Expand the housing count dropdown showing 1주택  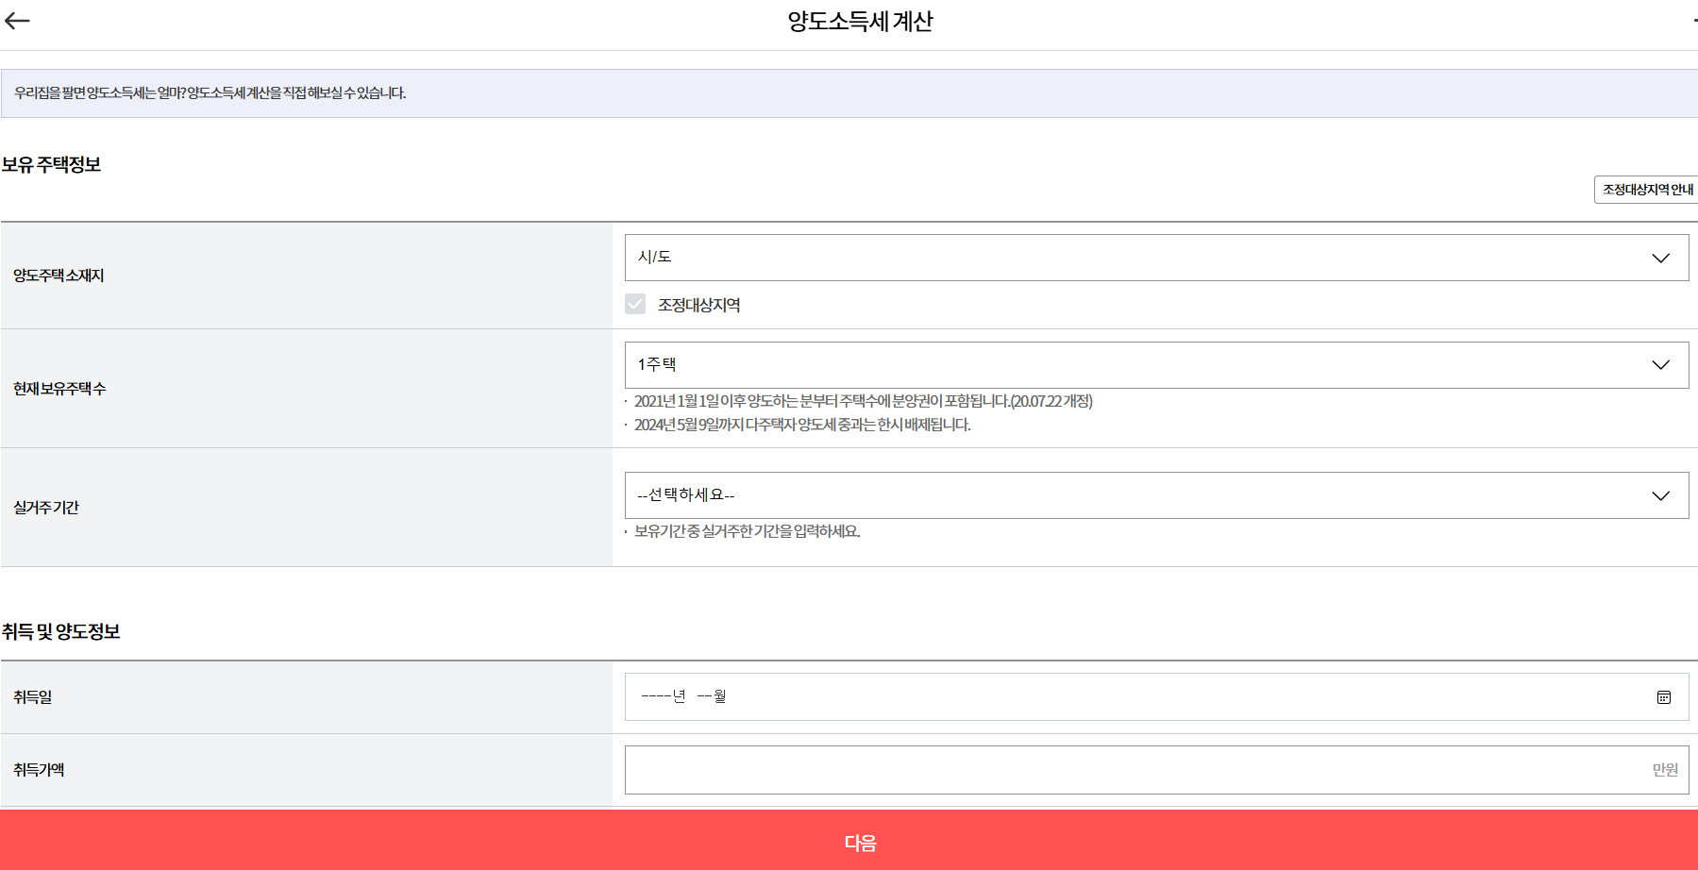(1156, 364)
